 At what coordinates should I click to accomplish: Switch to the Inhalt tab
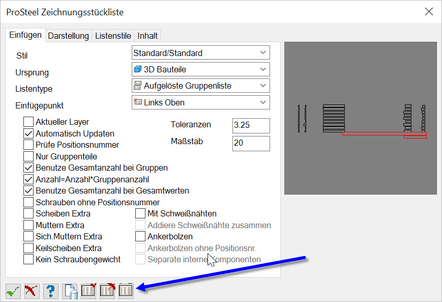point(148,36)
